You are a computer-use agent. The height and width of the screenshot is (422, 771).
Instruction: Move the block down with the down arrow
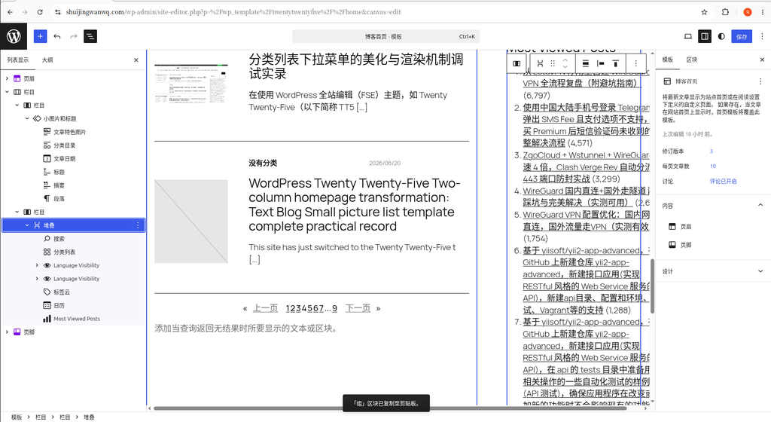(x=565, y=67)
